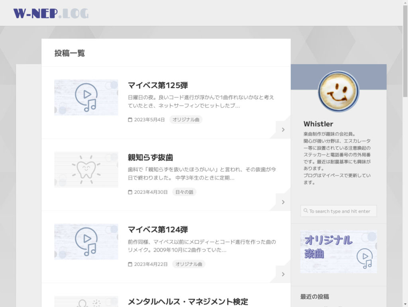Open the マイベス第125弾 post title

pyautogui.click(x=158, y=85)
